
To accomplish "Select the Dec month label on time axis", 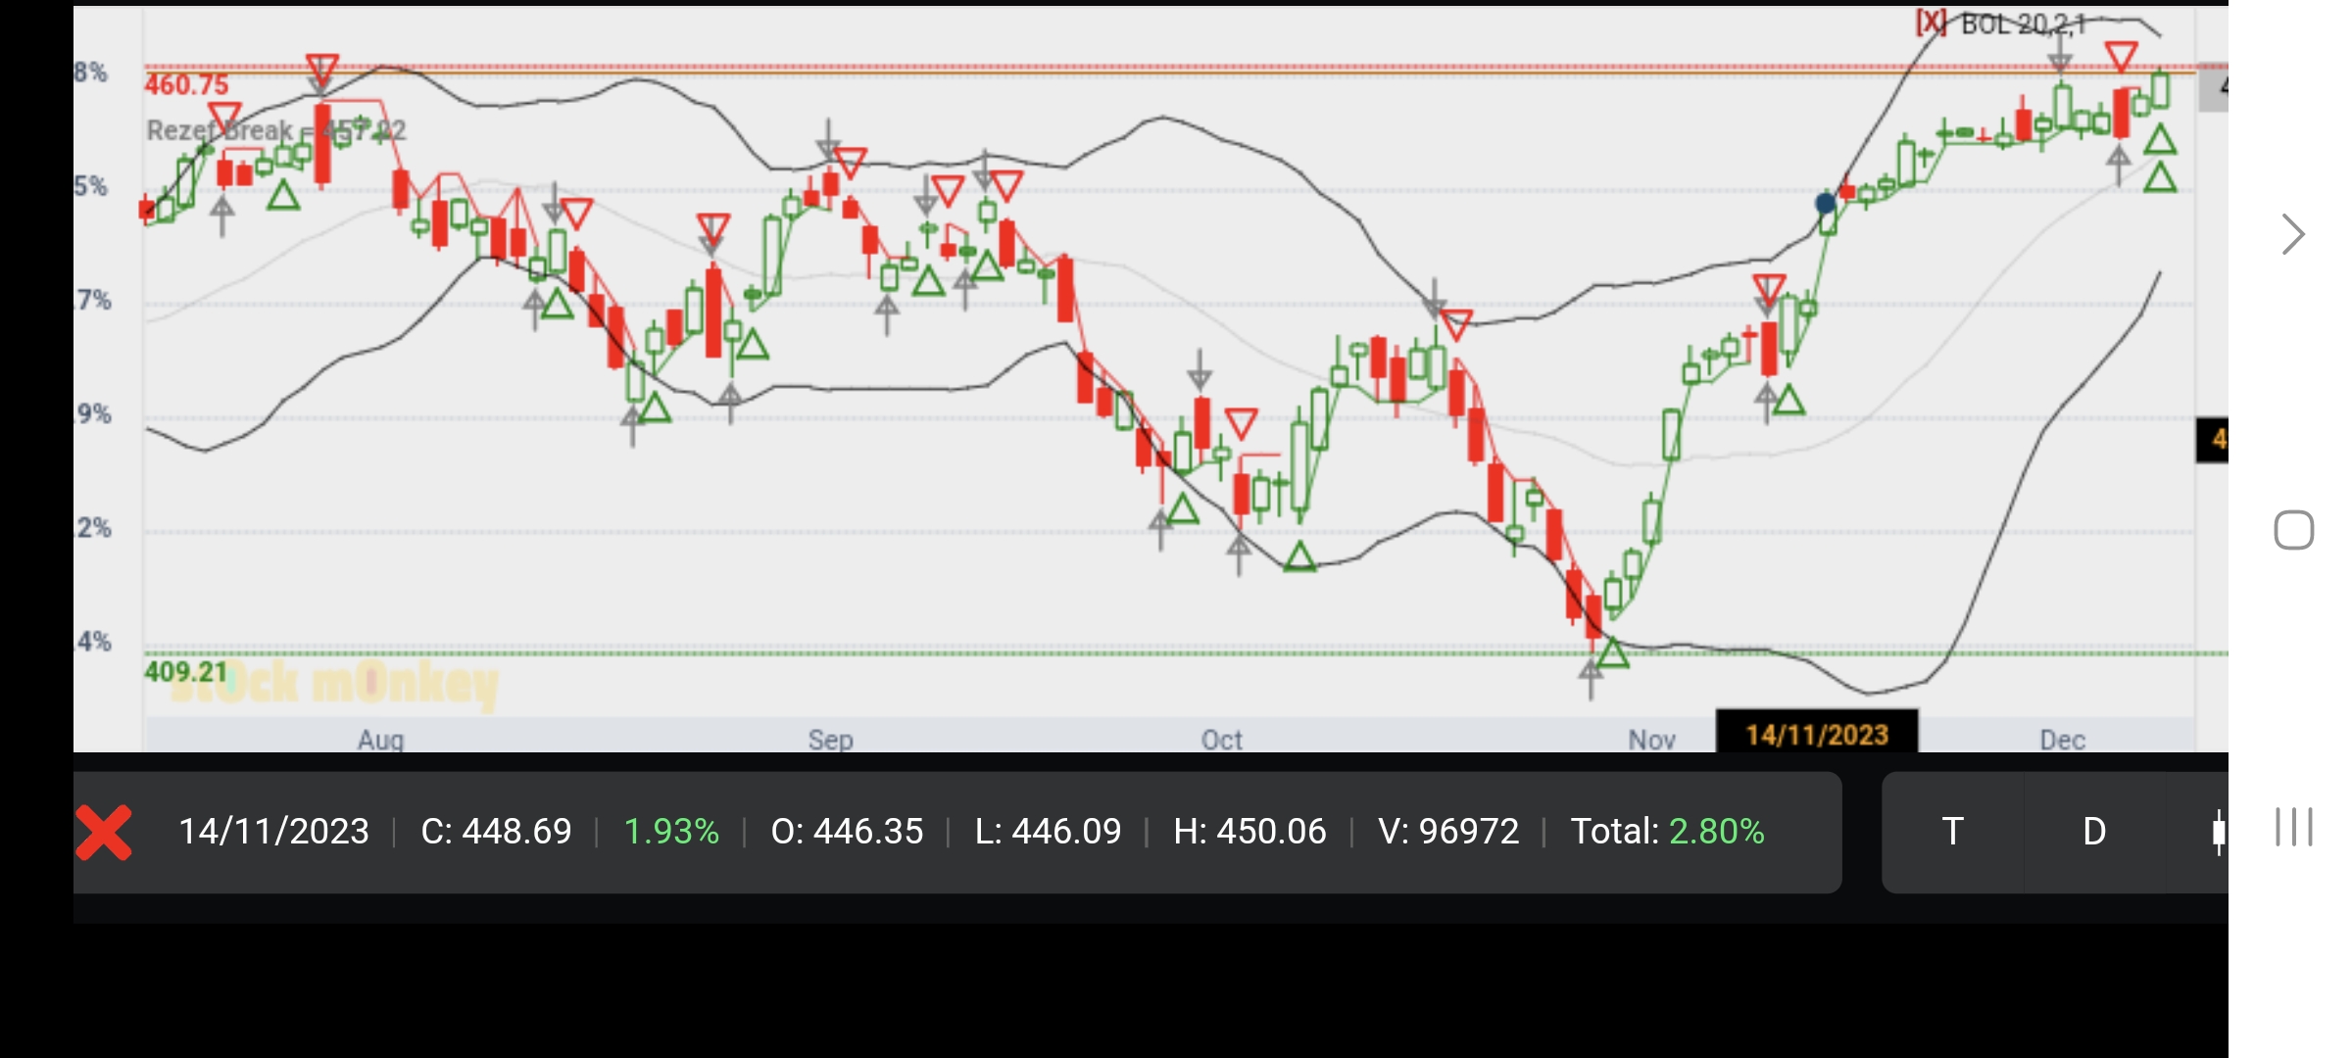I will pyautogui.click(x=2062, y=740).
